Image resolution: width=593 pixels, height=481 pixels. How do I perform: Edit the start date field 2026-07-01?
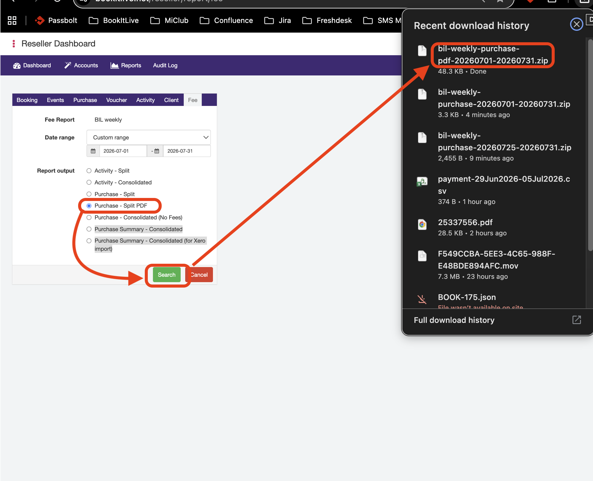coord(123,151)
